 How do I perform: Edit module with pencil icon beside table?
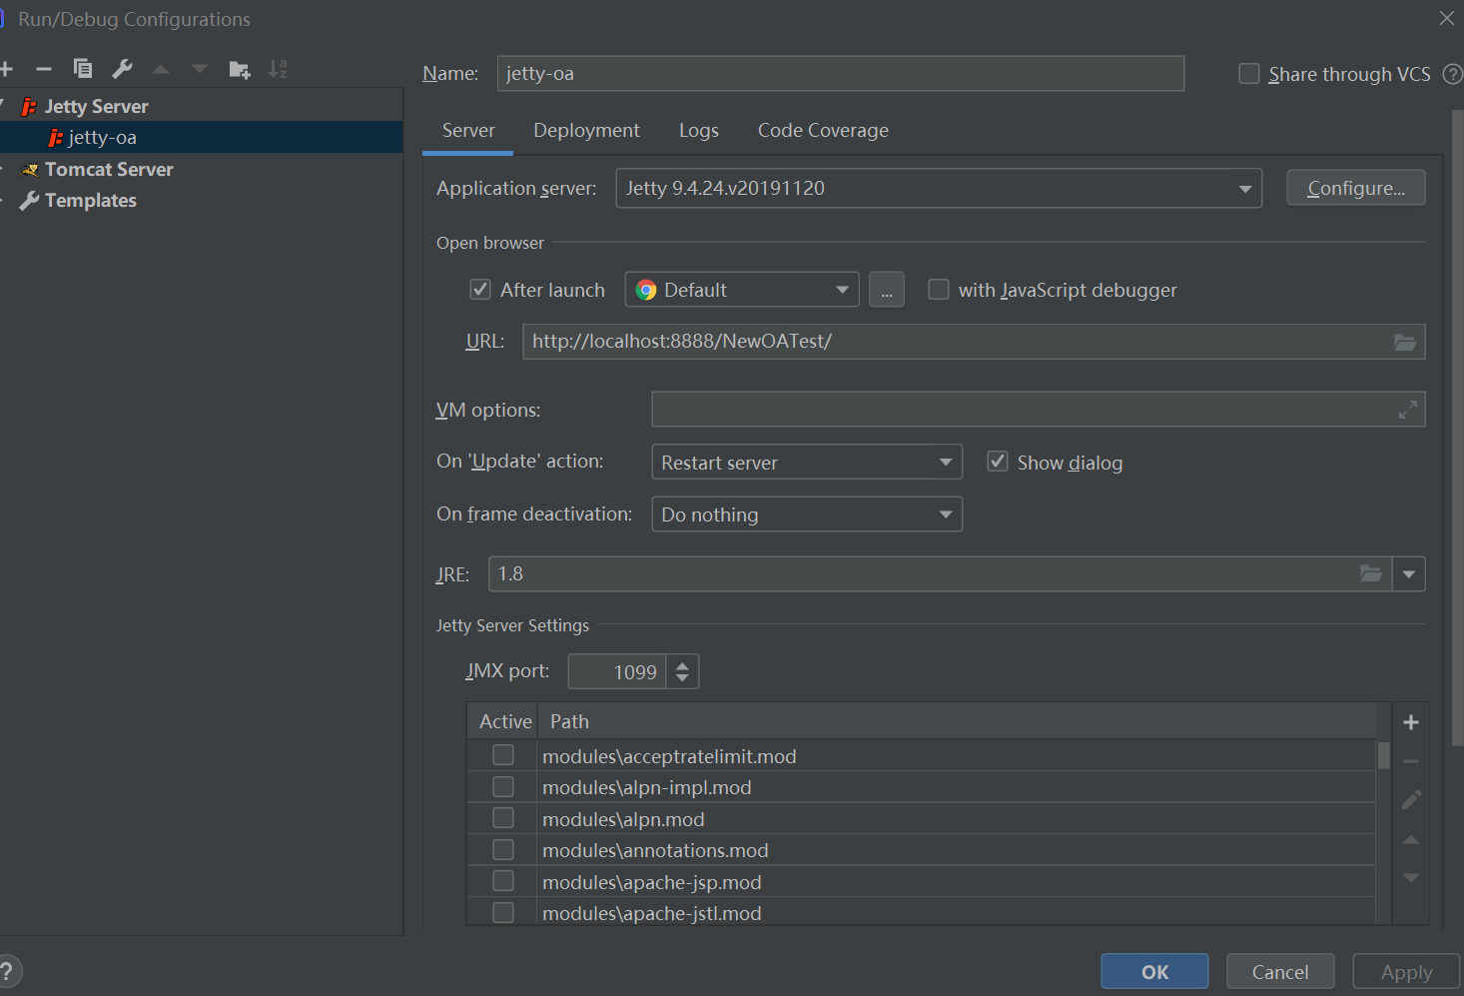[1411, 799]
